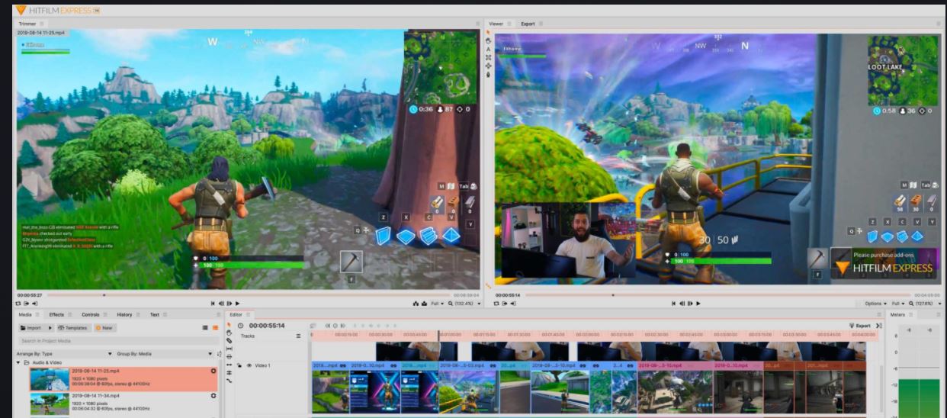Collapse the Audio & Video folder

19,362
